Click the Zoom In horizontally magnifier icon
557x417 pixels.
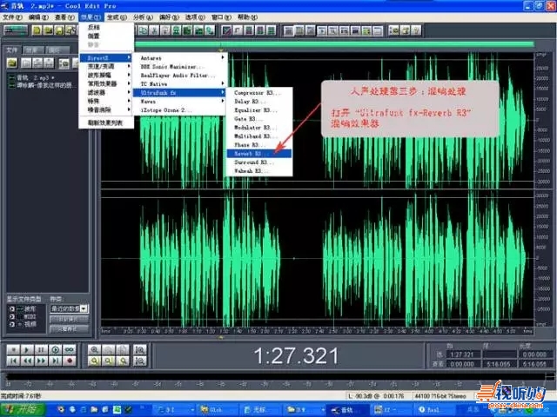point(95,349)
